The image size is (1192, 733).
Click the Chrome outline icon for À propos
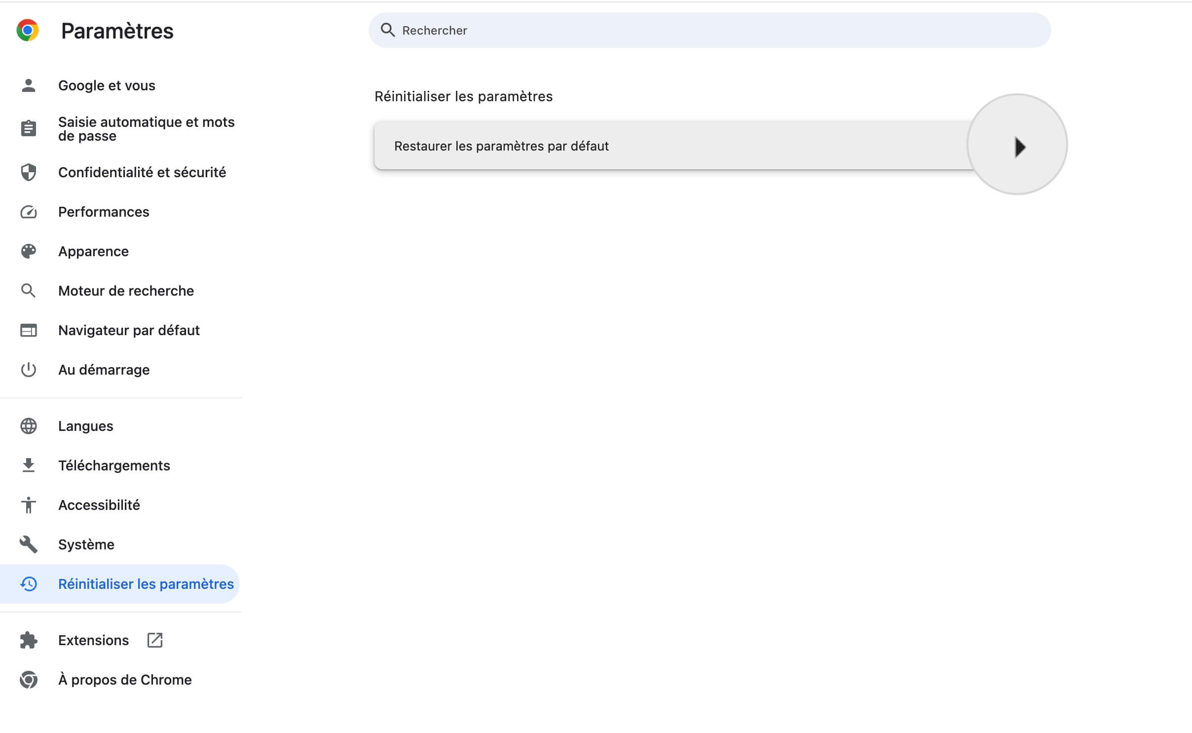pos(29,680)
